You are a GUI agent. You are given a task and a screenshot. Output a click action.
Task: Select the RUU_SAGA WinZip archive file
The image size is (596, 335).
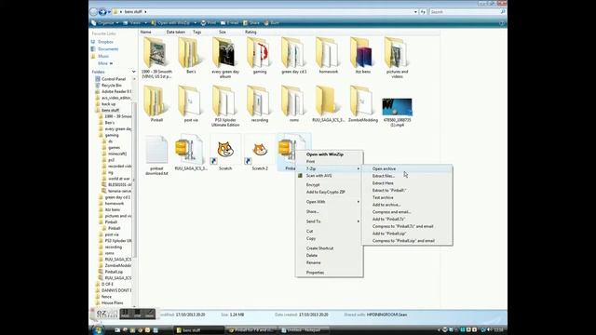(x=190, y=150)
